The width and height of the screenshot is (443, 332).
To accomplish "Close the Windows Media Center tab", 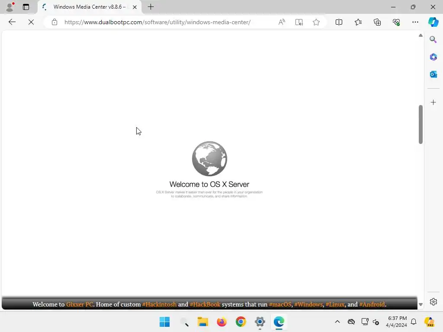I will pos(135,7).
